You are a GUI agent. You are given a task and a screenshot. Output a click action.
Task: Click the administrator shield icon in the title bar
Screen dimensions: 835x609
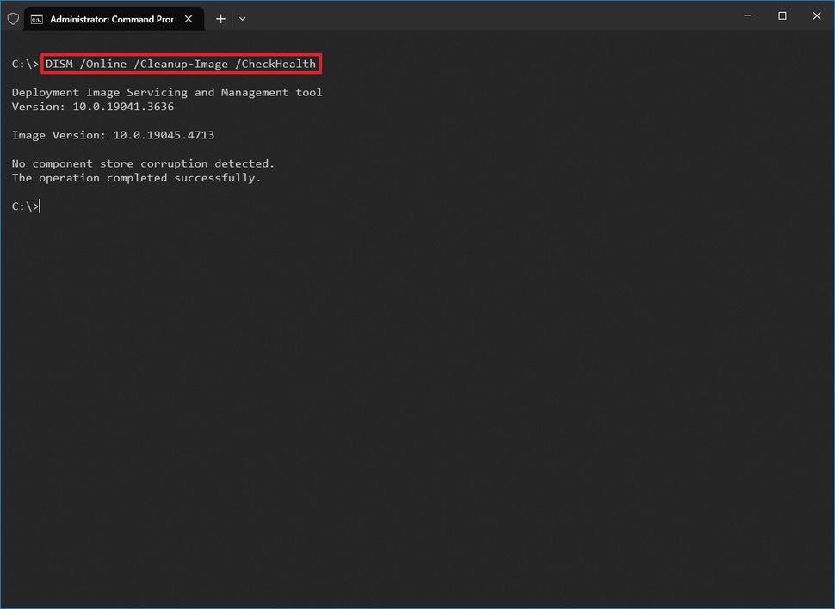pos(13,18)
